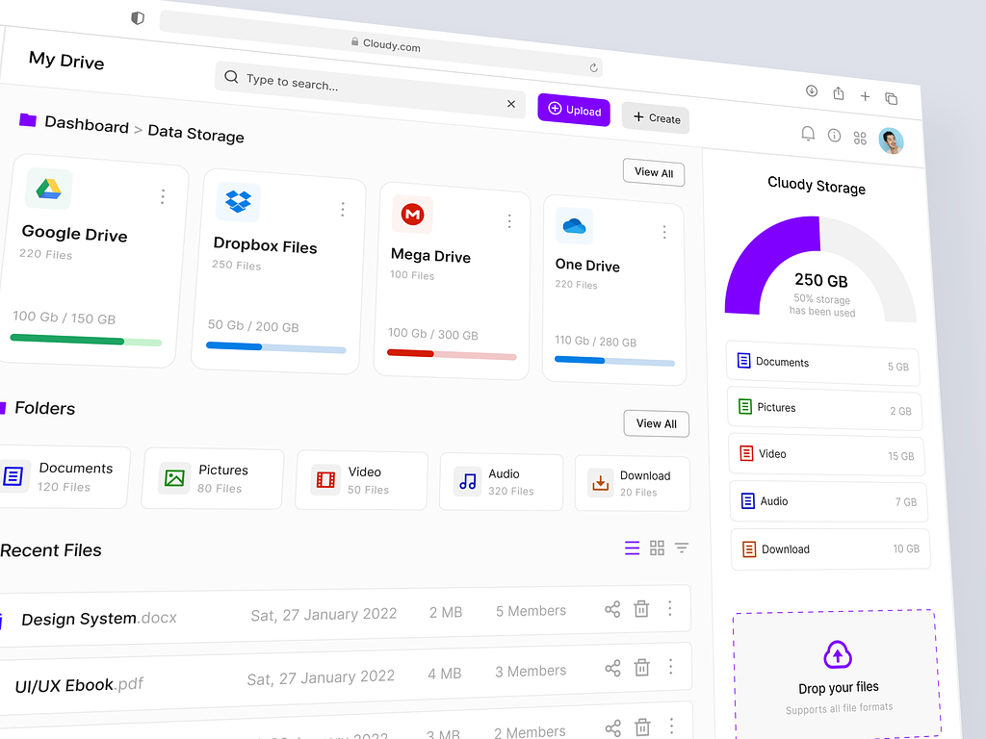Open the filter icon in Recent Files

point(682,548)
